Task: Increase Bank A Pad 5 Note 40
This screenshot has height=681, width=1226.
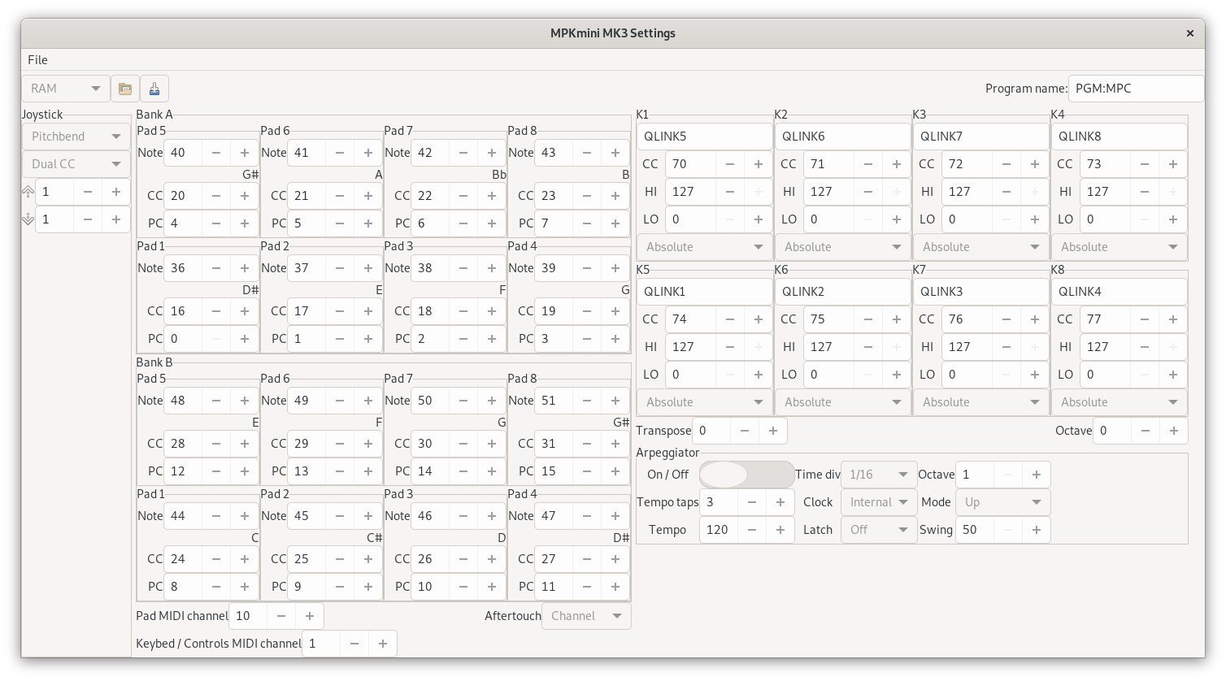Action: click(x=245, y=153)
